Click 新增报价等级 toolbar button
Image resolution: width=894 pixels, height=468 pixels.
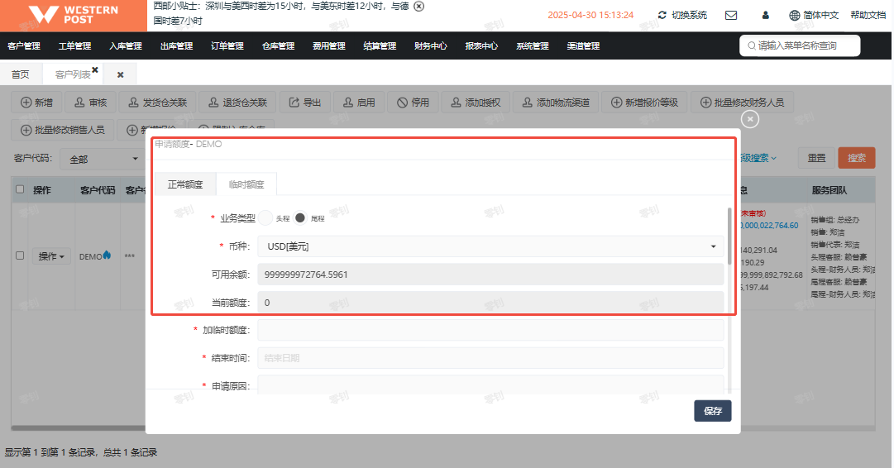[x=644, y=103]
